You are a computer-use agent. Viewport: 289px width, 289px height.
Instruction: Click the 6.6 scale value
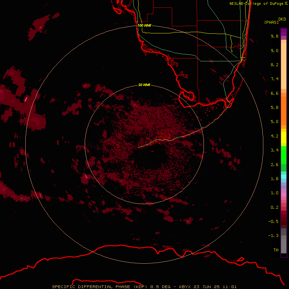(275, 93)
